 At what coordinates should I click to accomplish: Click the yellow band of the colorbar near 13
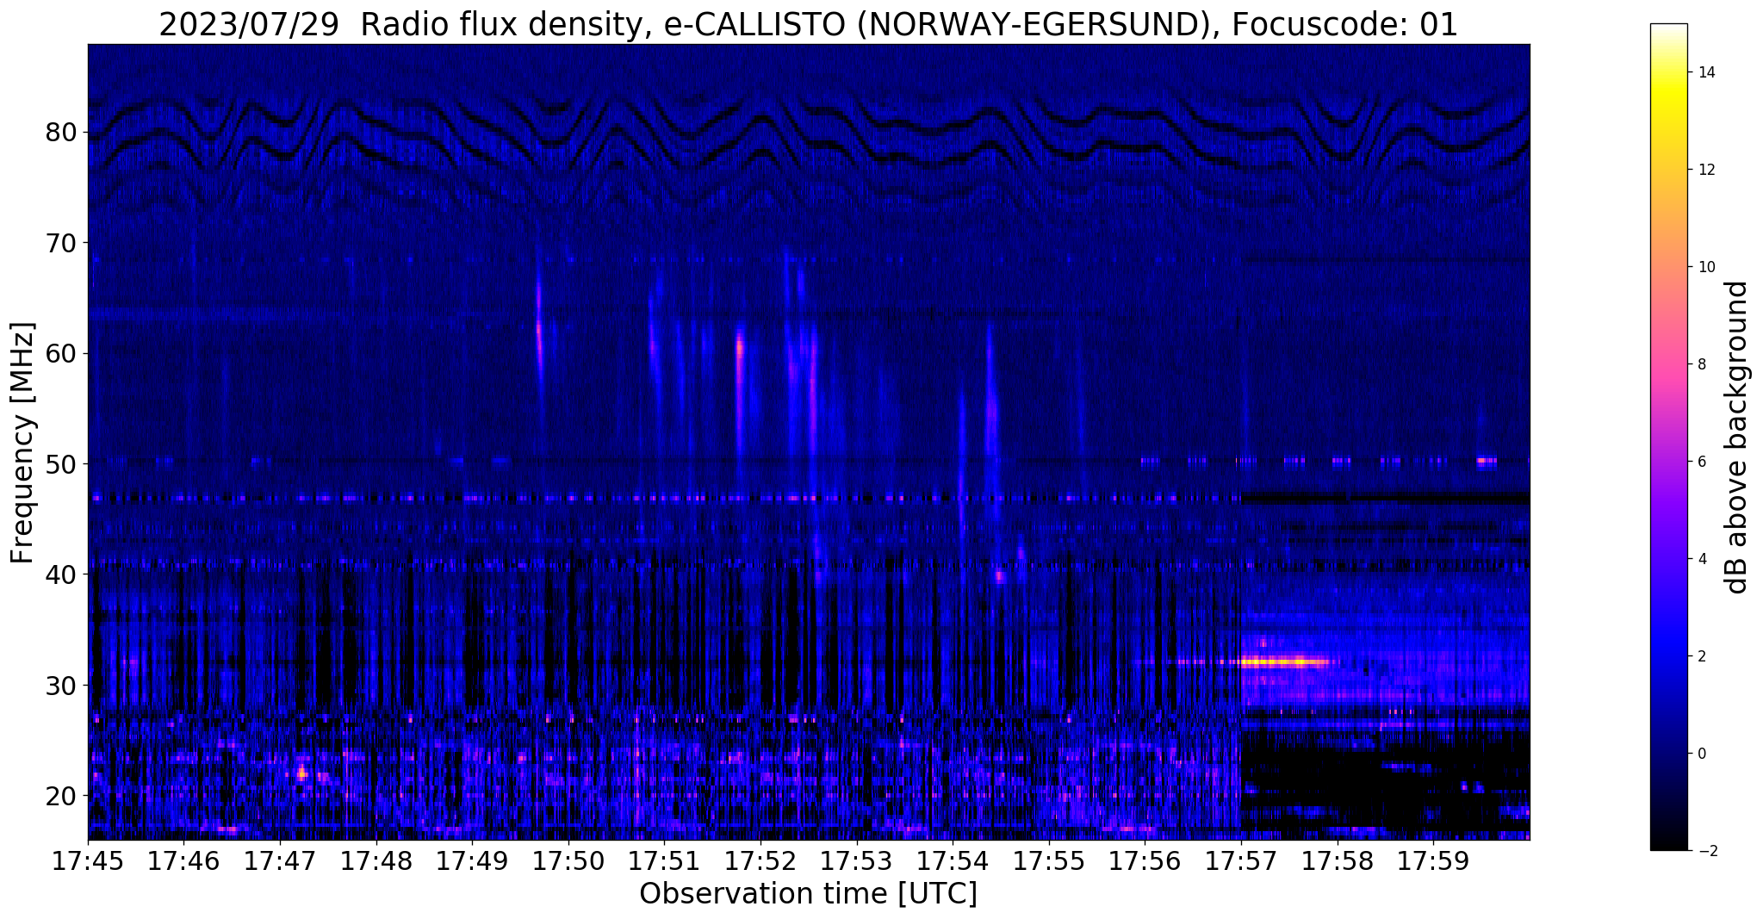(x=1668, y=121)
